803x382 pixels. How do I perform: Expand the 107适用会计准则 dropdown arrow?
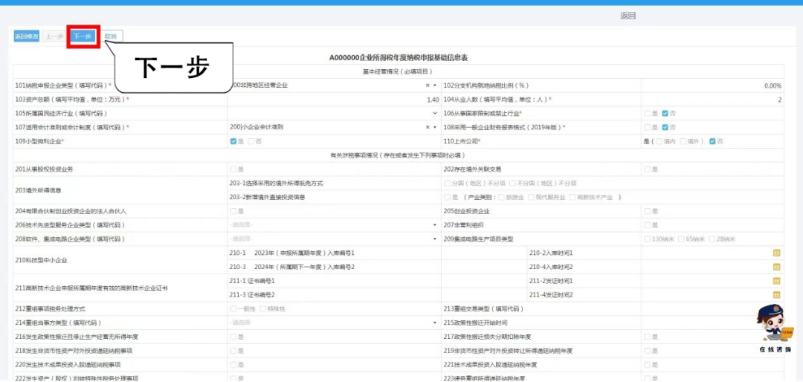point(435,127)
